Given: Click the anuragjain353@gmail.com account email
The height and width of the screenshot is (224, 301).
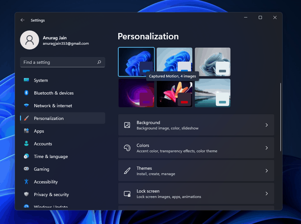Looking at the screenshot, I should coord(66,43).
